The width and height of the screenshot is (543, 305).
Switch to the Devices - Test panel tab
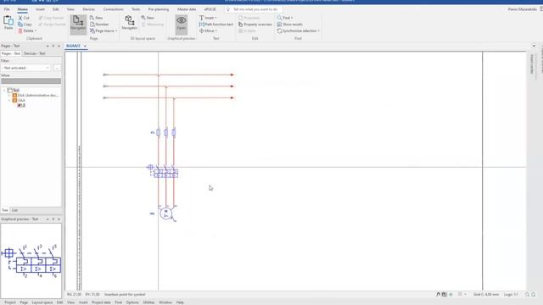click(34, 53)
